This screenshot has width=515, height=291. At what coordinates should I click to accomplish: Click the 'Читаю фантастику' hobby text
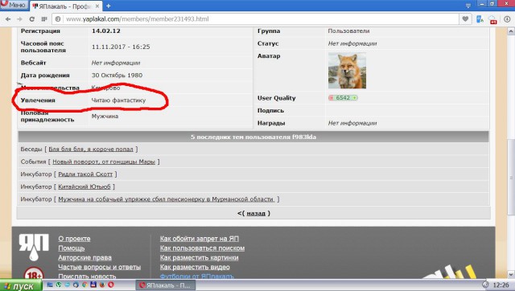118,100
